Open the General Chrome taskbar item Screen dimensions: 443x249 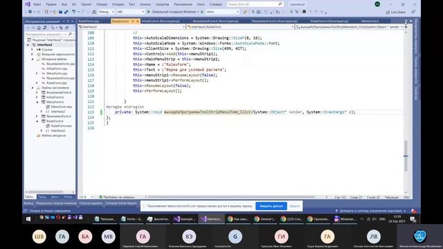[x=264, y=219]
